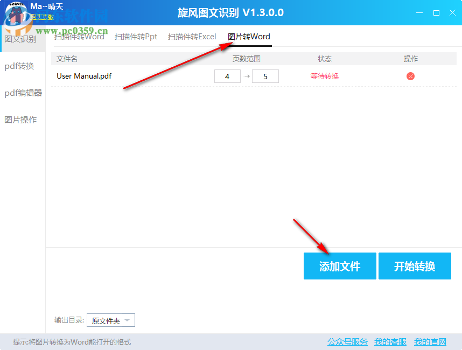Viewport: 462px width, 350px height.
Task: Click the 添加文件 button
Action: 340,266
